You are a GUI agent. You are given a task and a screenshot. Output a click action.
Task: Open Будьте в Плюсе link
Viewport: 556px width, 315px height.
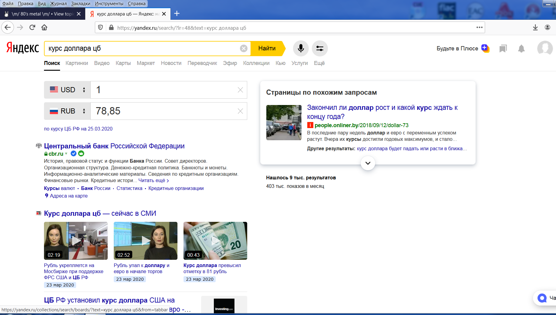tap(457, 49)
